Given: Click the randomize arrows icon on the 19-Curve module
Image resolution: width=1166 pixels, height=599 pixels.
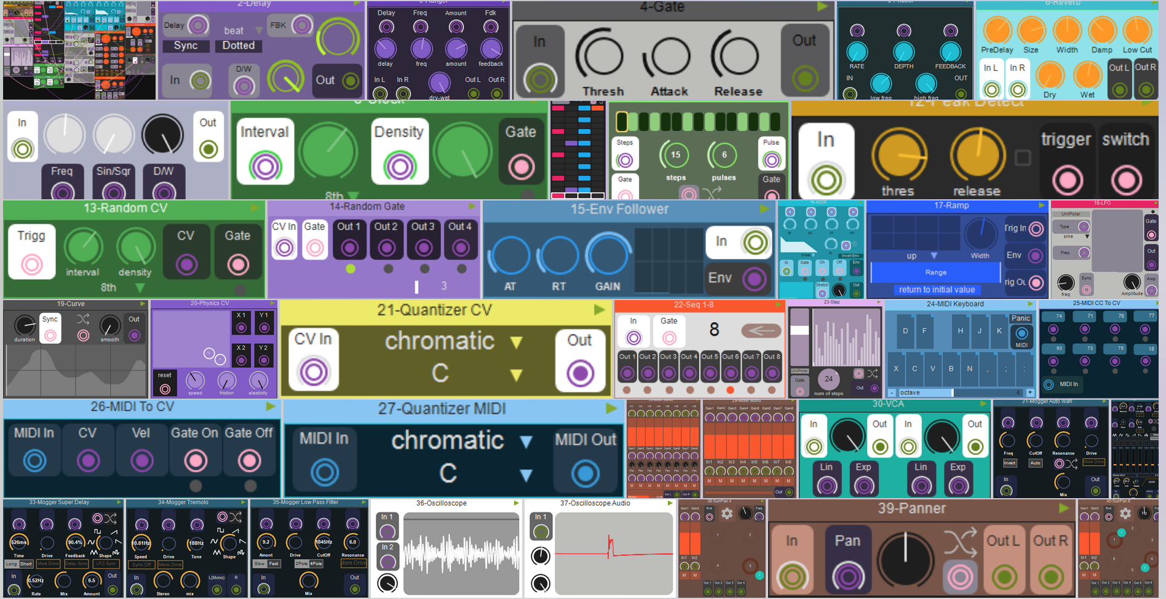Looking at the screenshot, I should pyautogui.click(x=83, y=319).
